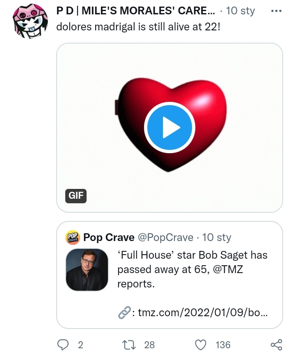295x354 pixels.
Task: Click the GIF badge label
Action: [x=76, y=196]
